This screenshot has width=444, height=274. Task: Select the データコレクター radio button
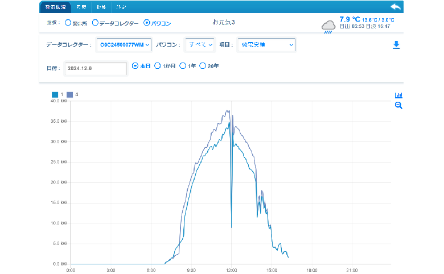click(95, 23)
